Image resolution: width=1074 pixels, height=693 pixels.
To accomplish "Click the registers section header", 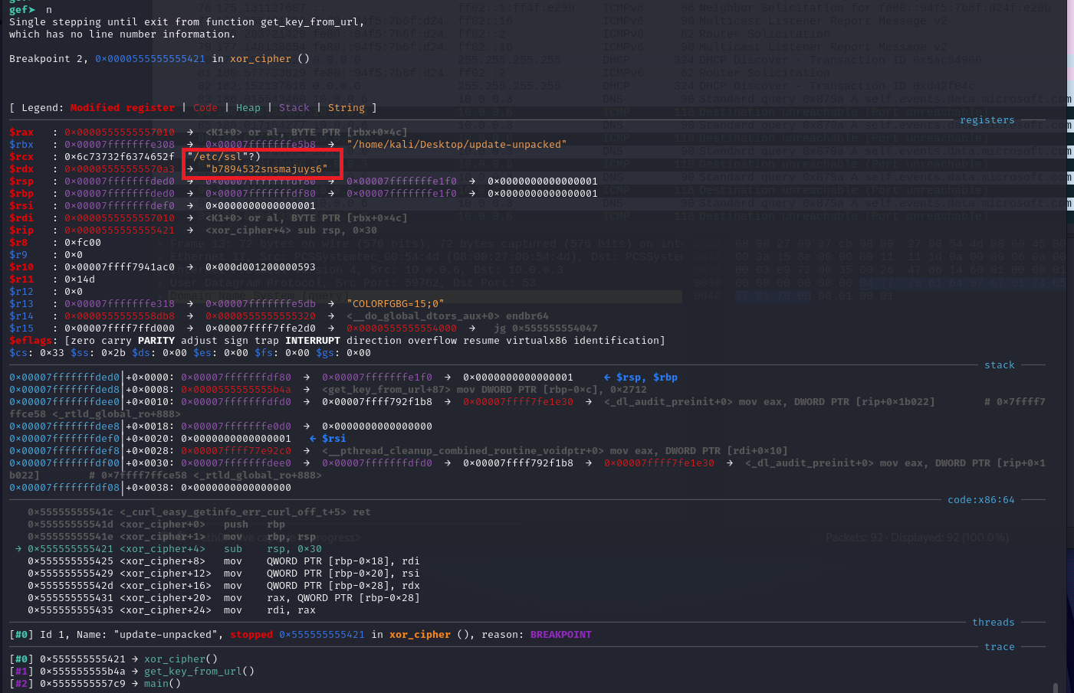I will (987, 120).
